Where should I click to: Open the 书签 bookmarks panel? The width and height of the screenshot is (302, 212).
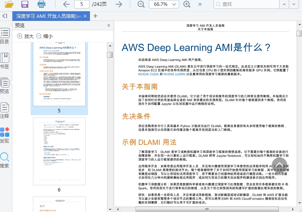(x=5, y=61)
